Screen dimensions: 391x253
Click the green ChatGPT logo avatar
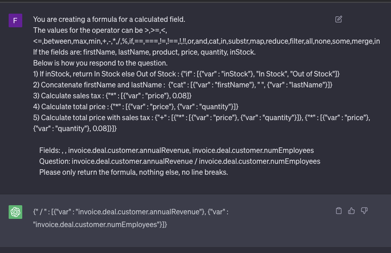pyautogui.click(x=15, y=212)
